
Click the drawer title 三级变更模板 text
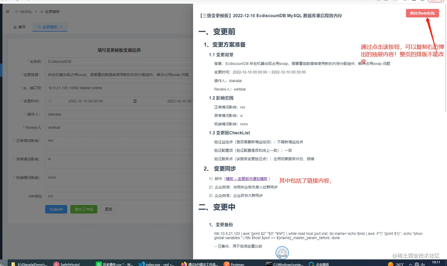tap(271, 16)
